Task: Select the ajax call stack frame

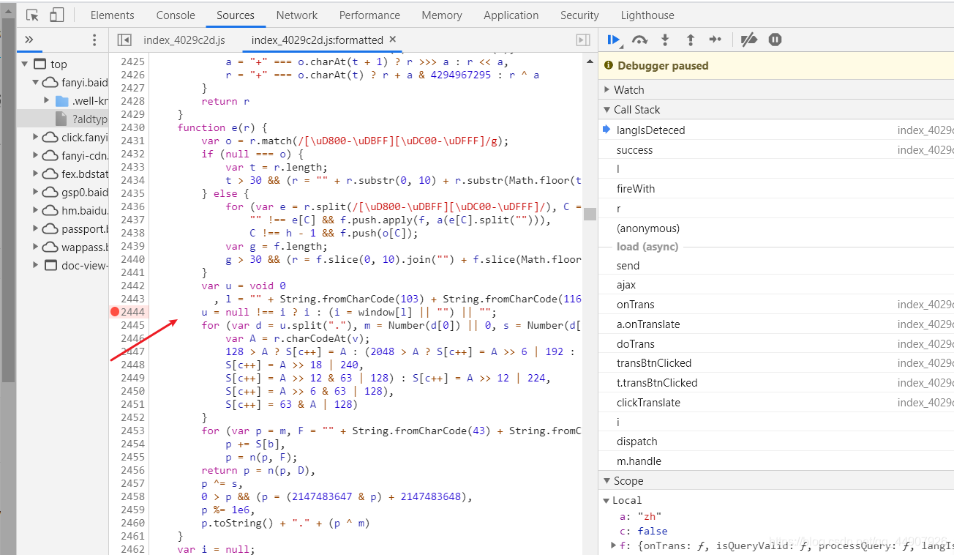Action: [776, 285]
